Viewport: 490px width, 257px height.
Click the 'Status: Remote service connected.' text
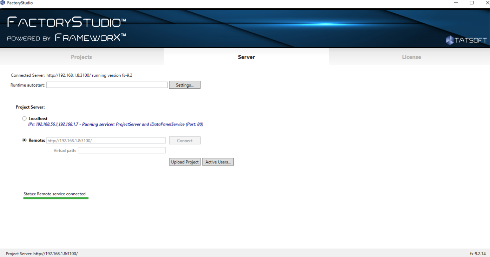pos(55,194)
